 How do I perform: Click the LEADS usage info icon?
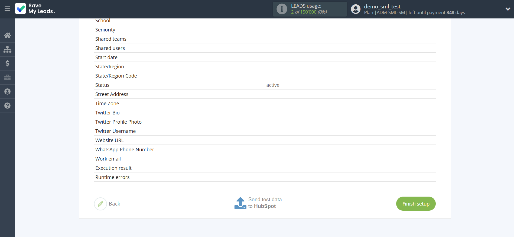click(282, 9)
